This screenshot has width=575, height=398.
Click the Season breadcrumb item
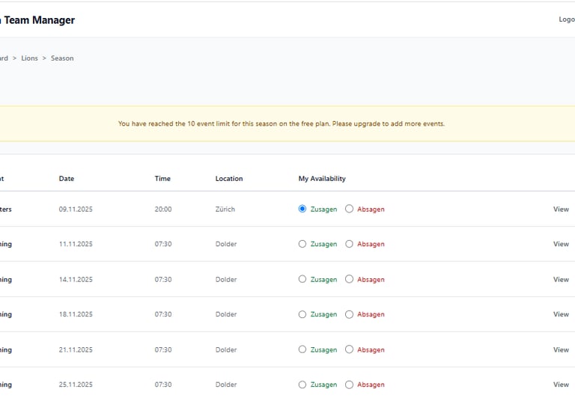62,58
